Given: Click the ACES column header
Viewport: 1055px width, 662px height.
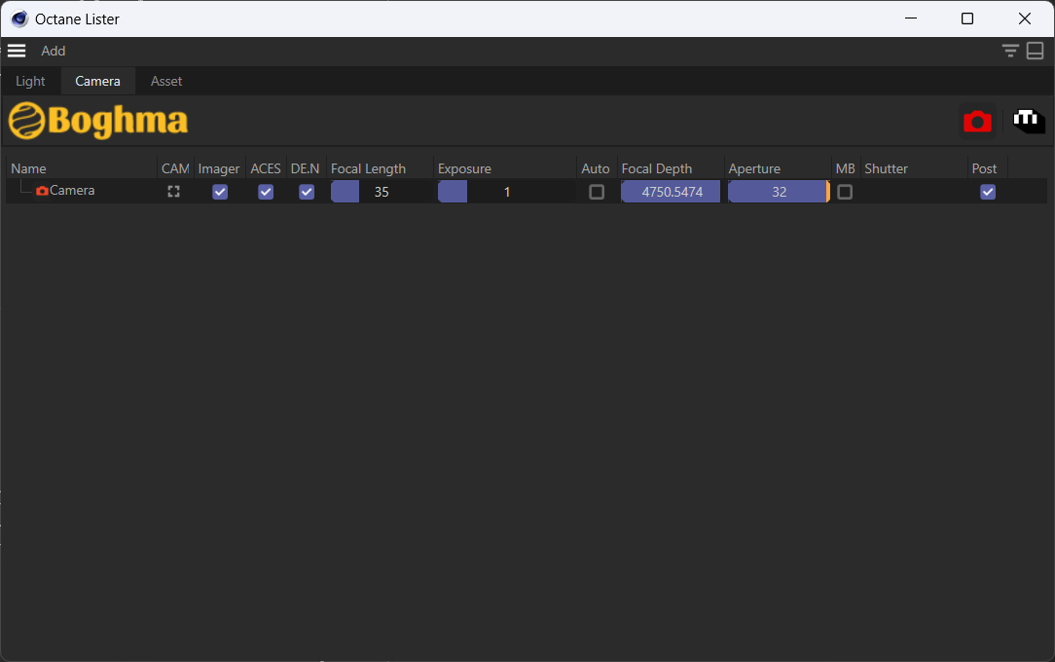Looking at the screenshot, I should tap(266, 168).
